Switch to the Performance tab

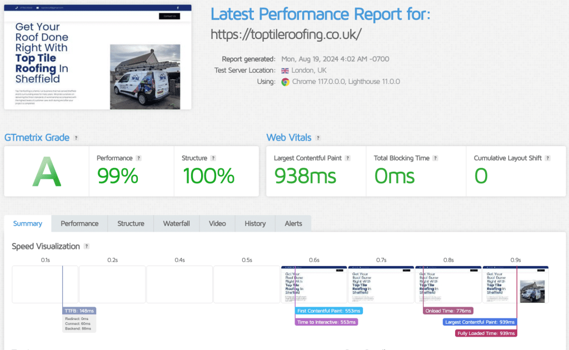(x=79, y=223)
